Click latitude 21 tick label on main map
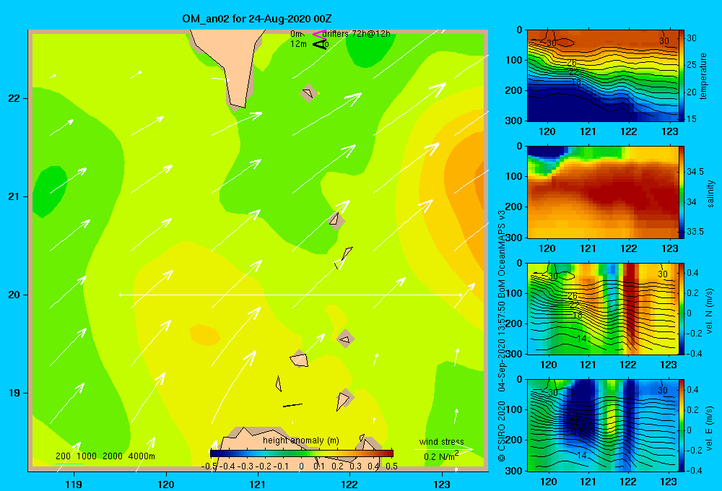Image resolution: width=722 pixels, height=491 pixels. point(14,196)
